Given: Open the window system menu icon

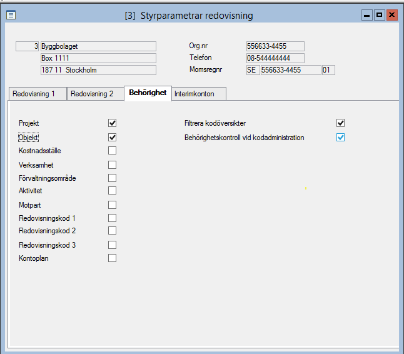Looking at the screenshot, I should pos(11,15).
